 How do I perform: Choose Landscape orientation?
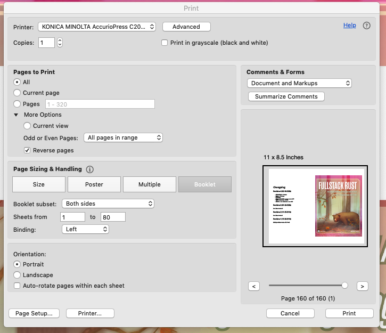coord(17,275)
